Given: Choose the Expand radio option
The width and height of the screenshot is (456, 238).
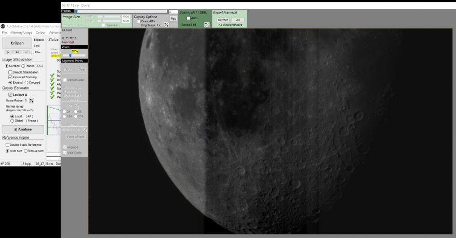Looking at the screenshot, I should tap(10, 82).
